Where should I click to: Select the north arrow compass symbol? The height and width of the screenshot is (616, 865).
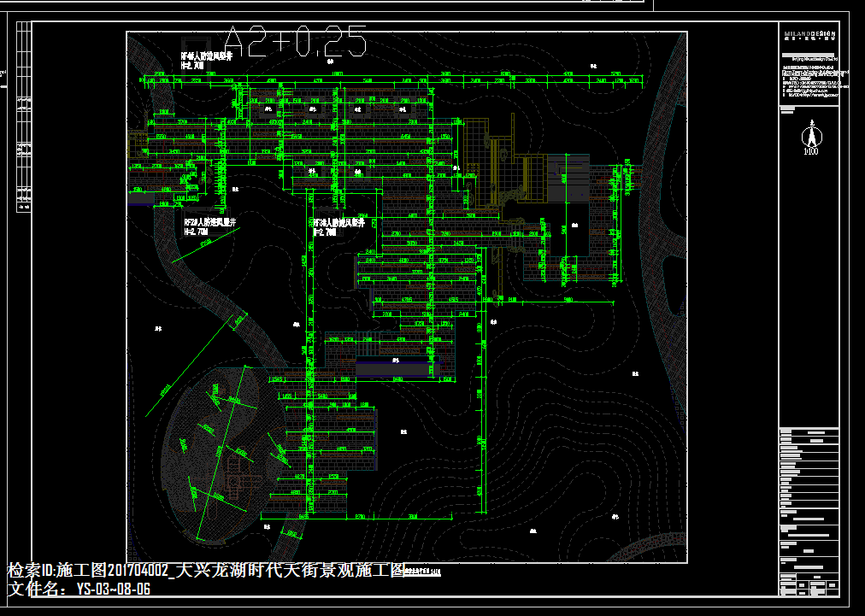point(811,134)
